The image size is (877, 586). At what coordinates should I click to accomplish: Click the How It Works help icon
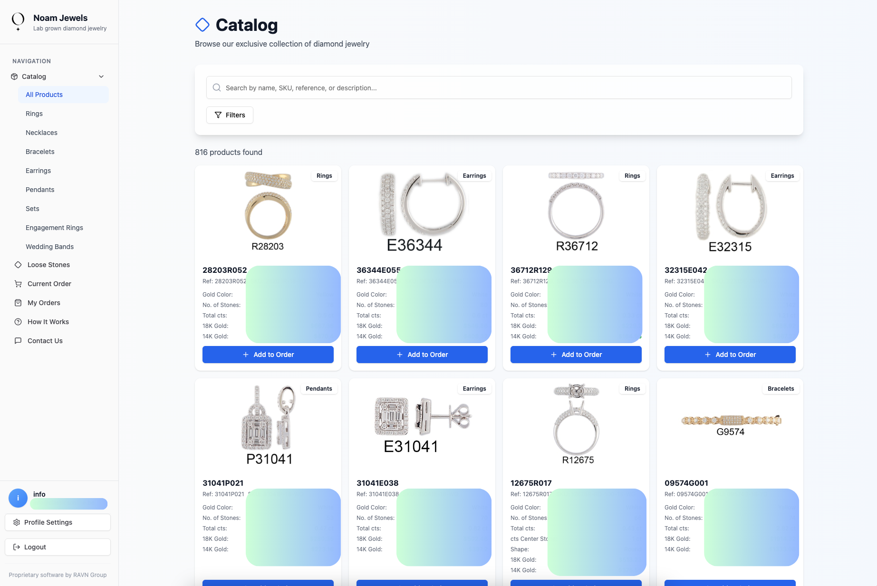pos(18,322)
